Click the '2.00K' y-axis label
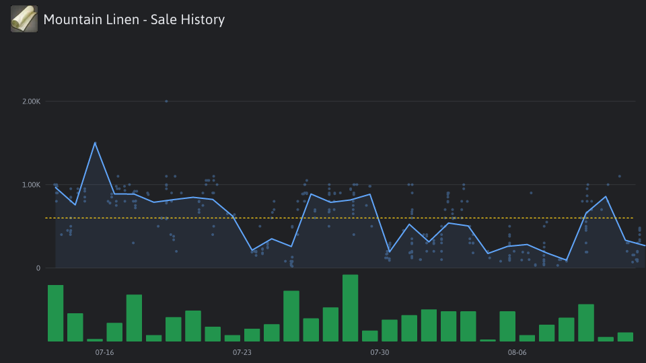 (32, 102)
